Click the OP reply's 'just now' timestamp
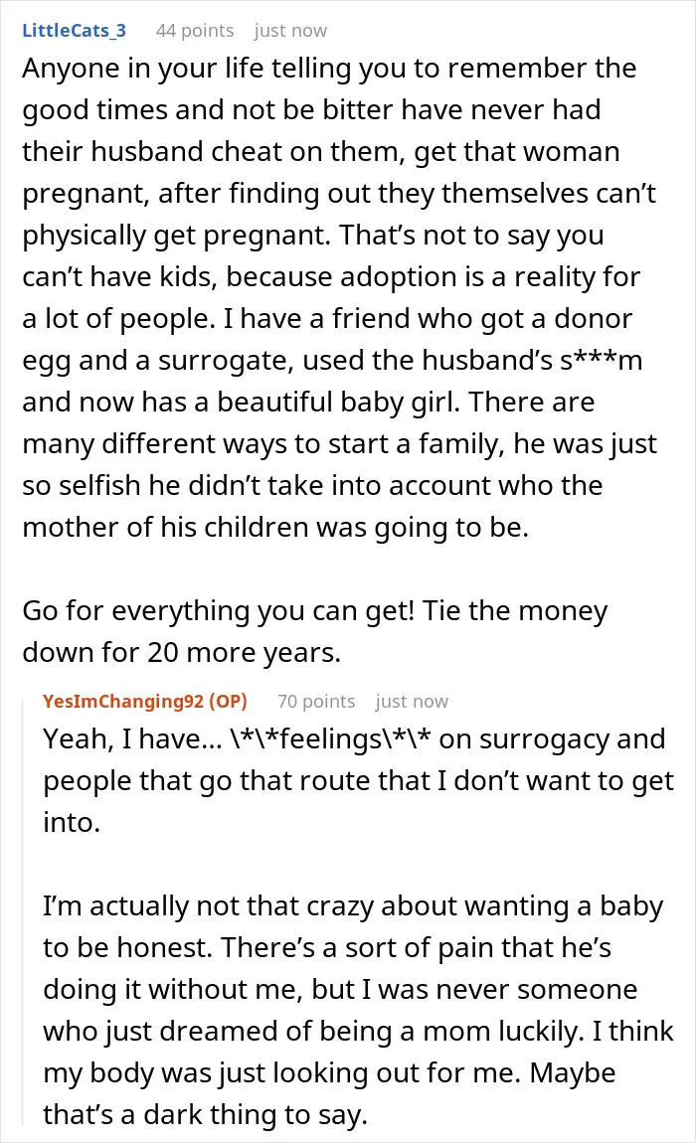 click(x=412, y=702)
